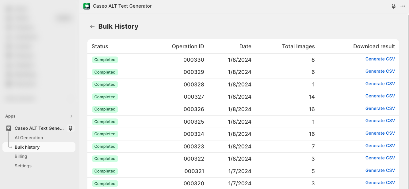
Task: Open the Settings sidebar item
Action: point(23,166)
